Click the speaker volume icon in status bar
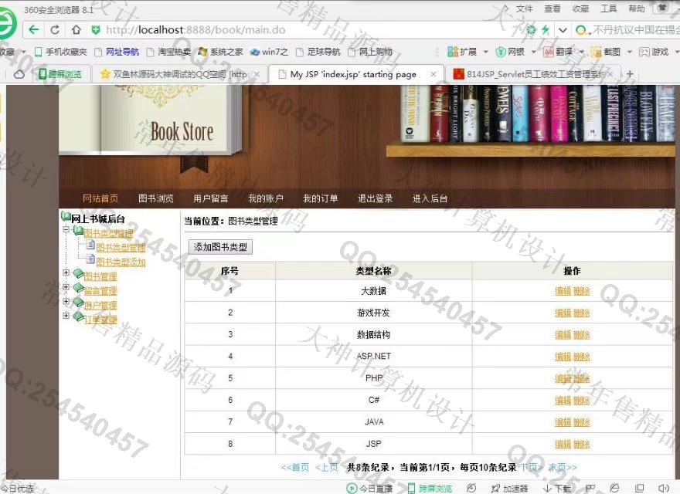 click(x=664, y=489)
